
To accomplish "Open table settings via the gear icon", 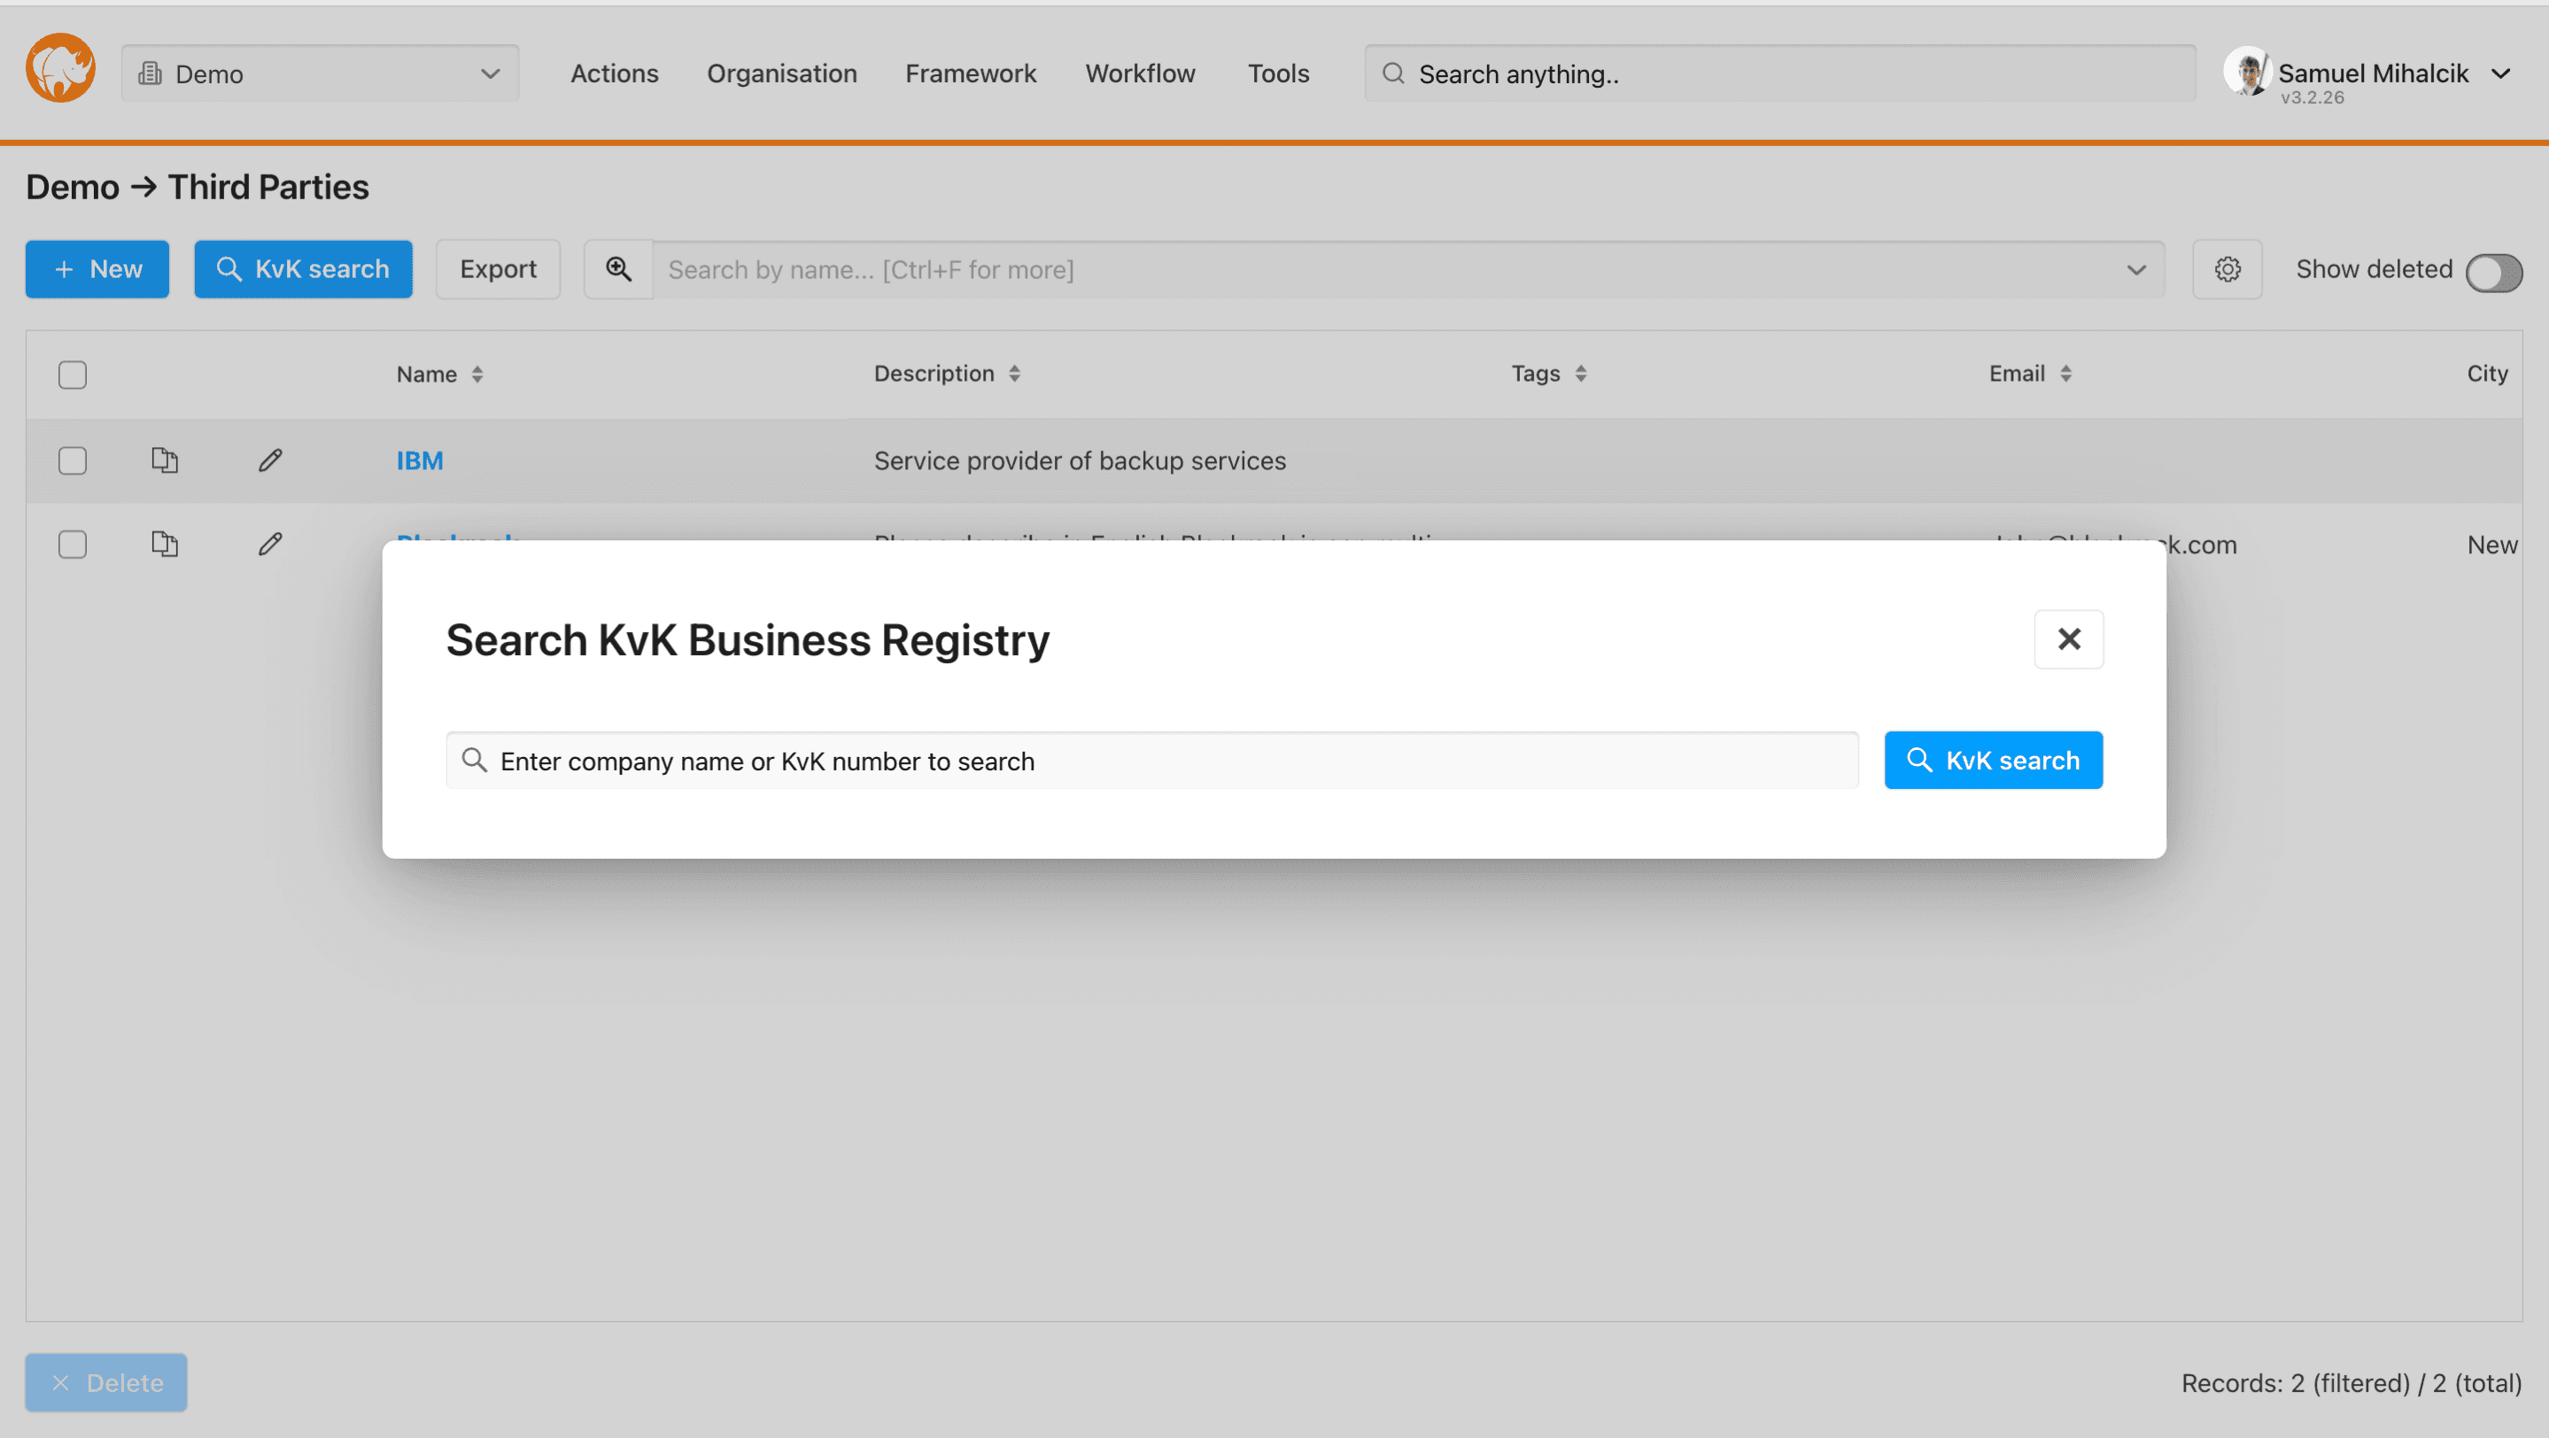I will pos(2227,268).
